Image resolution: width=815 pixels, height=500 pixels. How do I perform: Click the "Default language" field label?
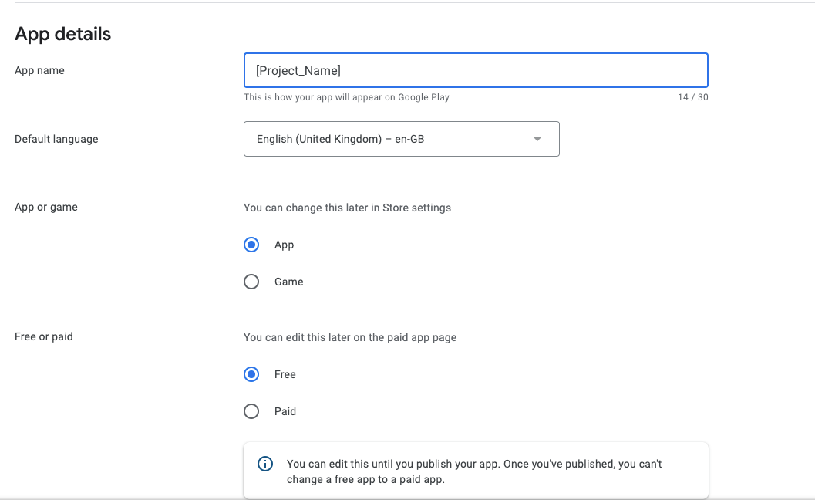[x=56, y=139]
